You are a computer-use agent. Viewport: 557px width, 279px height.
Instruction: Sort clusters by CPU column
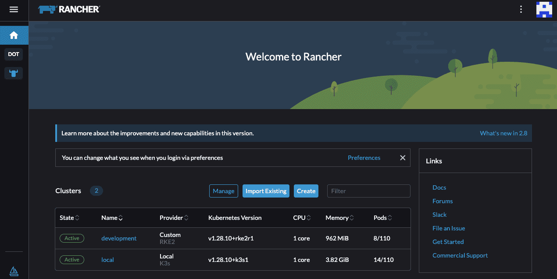pos(302,218)
